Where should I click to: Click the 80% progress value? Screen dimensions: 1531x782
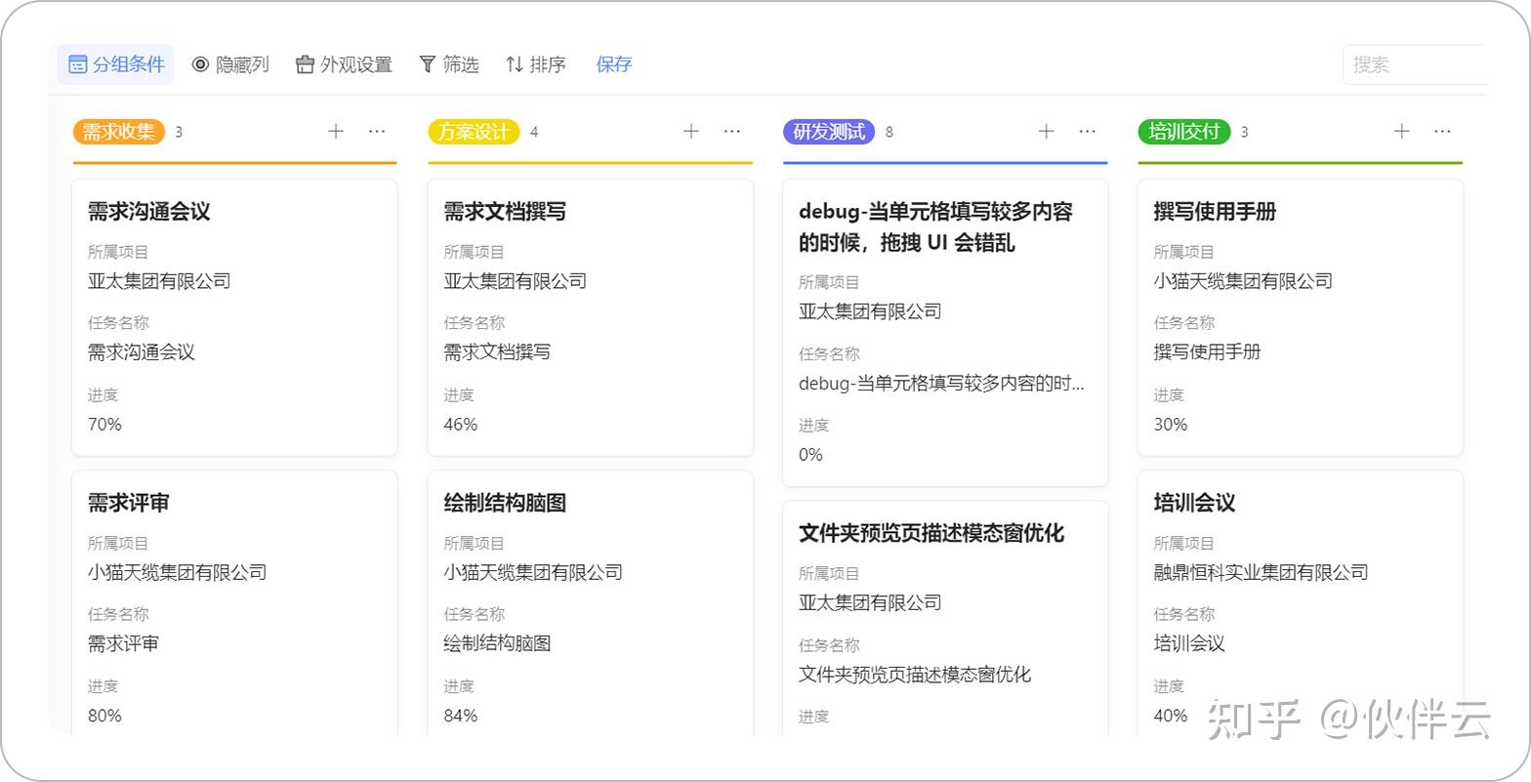104,716
